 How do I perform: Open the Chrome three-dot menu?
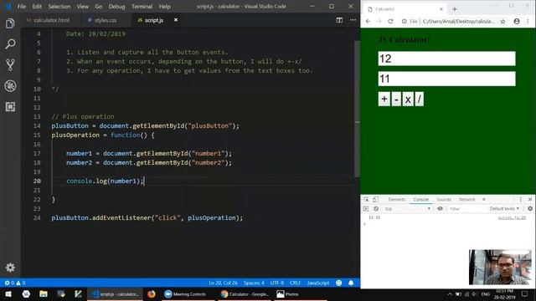click(528, 21)
